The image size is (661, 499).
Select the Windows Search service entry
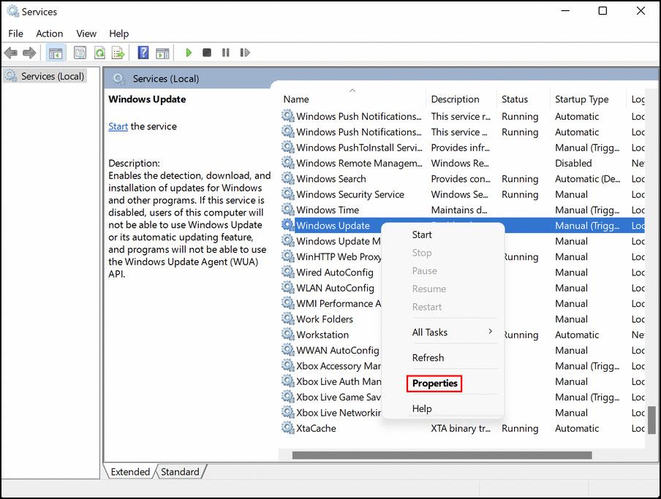[330, 178]
